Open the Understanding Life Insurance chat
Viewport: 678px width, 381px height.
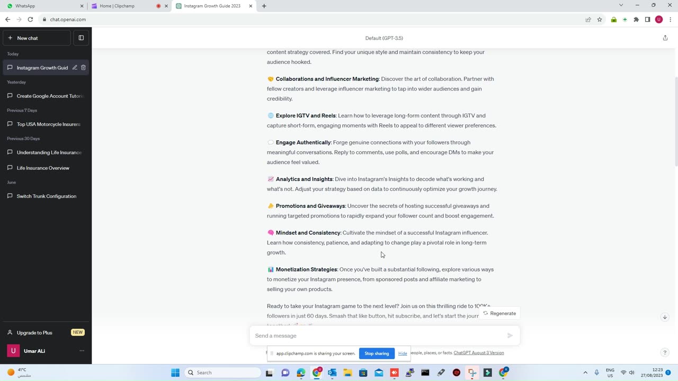(x=46, y=152)
